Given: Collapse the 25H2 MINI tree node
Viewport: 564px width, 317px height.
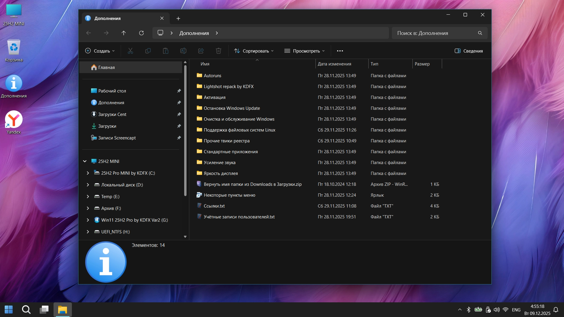Looking at the screenshot, I should 85,161.
